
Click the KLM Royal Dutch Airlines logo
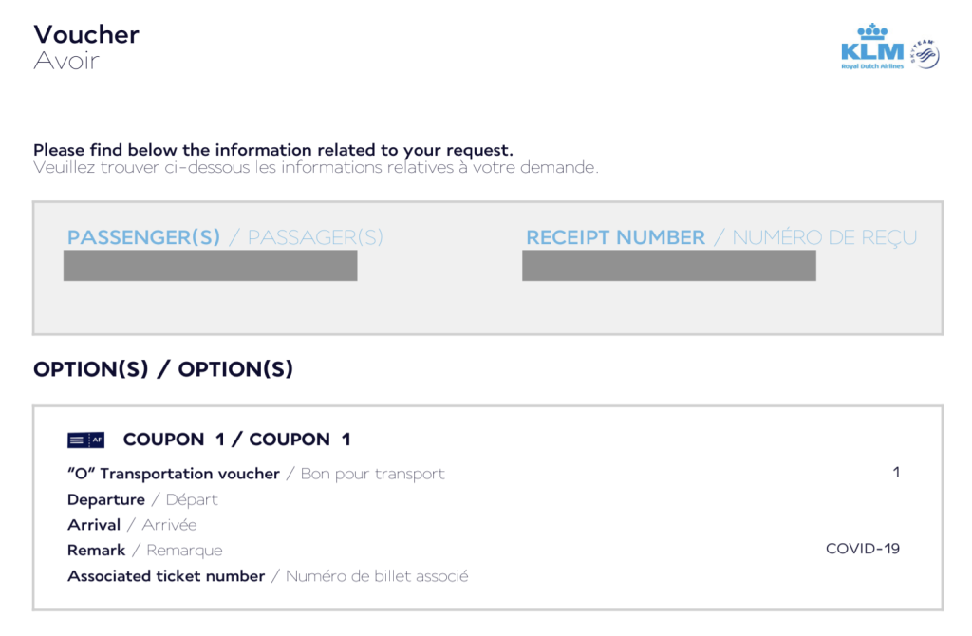coord(871,47)
